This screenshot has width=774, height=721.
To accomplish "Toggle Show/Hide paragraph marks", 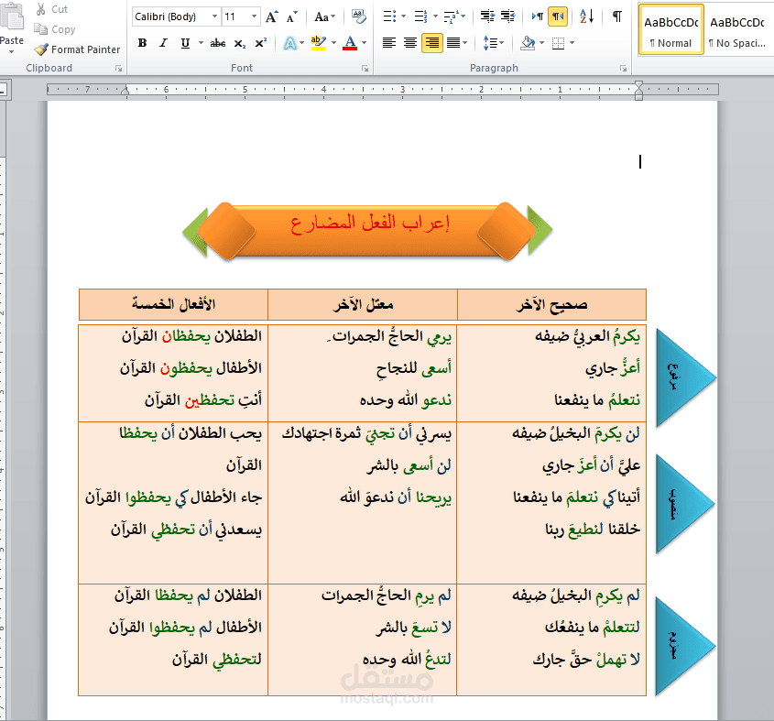I will click(x=617, y=16).
